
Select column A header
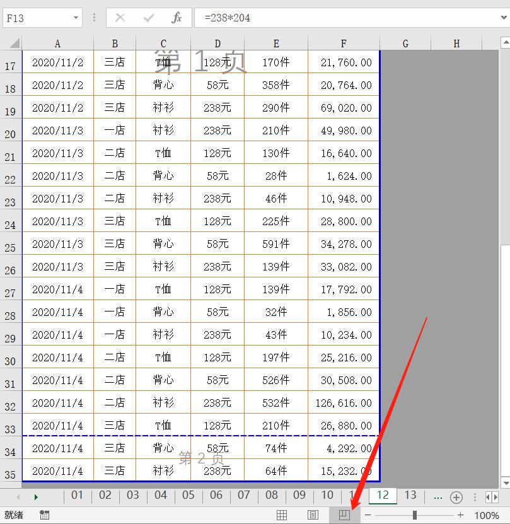click(x=58, y=44)
